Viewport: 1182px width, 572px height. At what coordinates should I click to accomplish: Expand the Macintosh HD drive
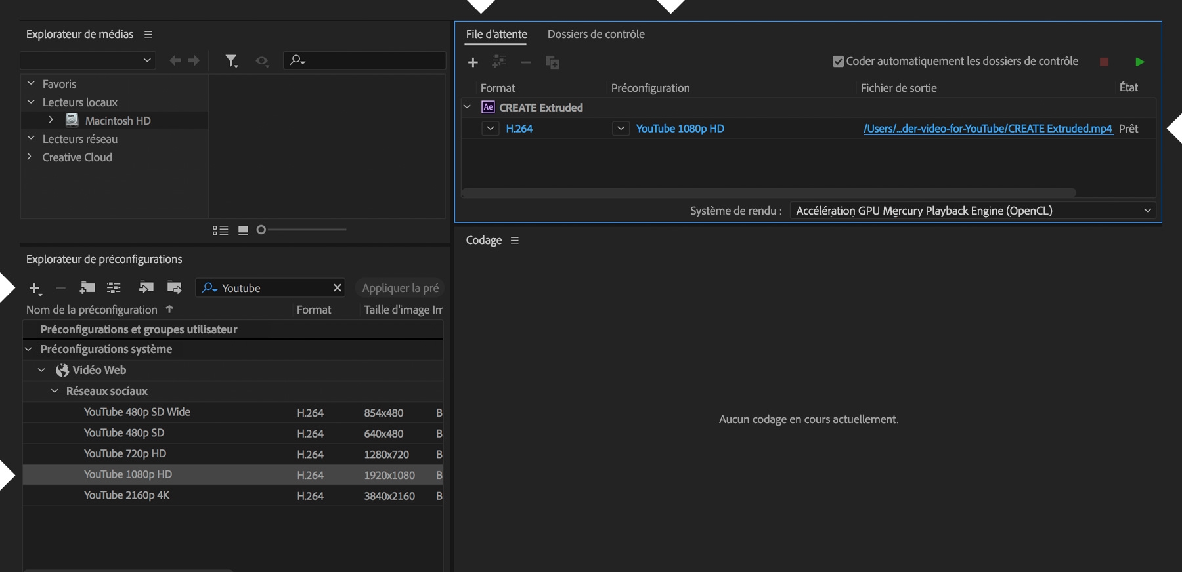[x=51, y=120]
